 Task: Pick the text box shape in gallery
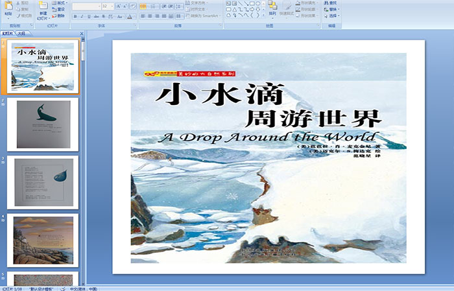(x=228, y=3)
